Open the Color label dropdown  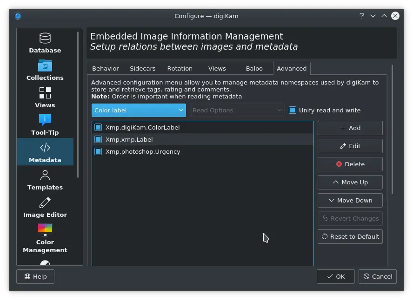tap(138, 110)
